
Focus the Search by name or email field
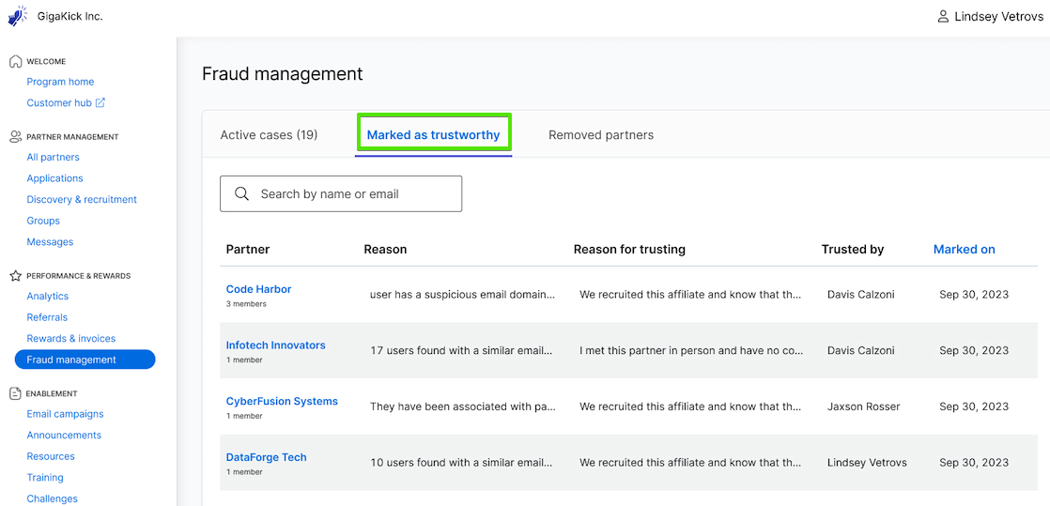pyautogui.click(x=341, y=194)
